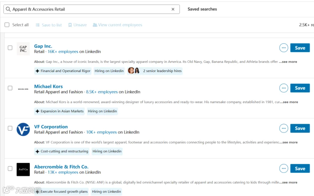This screenshot has width=314, height=196.
Task: Open the Michael Kors company link
Action: (48, 86)
